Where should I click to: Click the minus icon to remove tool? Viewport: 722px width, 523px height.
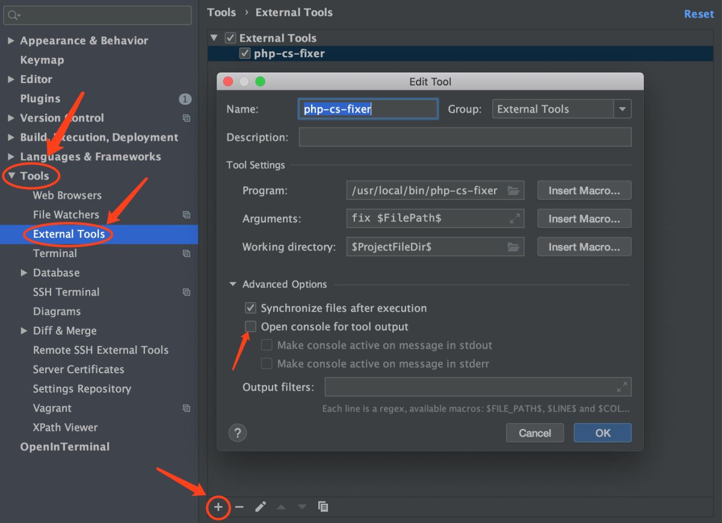click(x=239, y=507)
